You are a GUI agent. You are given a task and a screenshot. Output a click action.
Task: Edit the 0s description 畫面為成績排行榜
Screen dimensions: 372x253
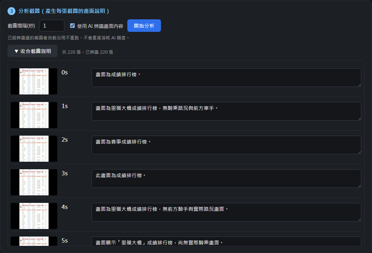(226, 78)
